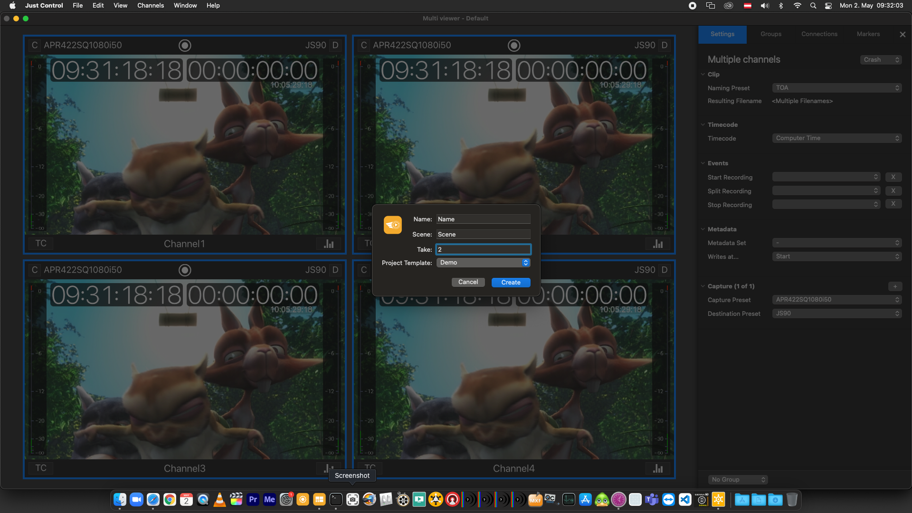Viewport: 912px width, 513px height.
Task: Switch to the Groups tab
Action: click(771, 34)
